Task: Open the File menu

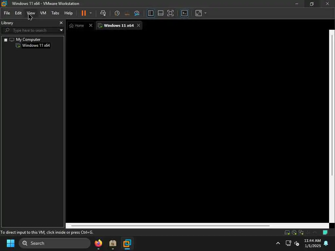Action: 7,13
